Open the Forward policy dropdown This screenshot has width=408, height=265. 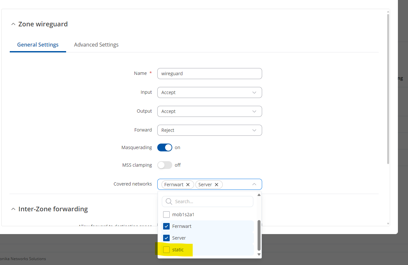(x=209, y=130)
